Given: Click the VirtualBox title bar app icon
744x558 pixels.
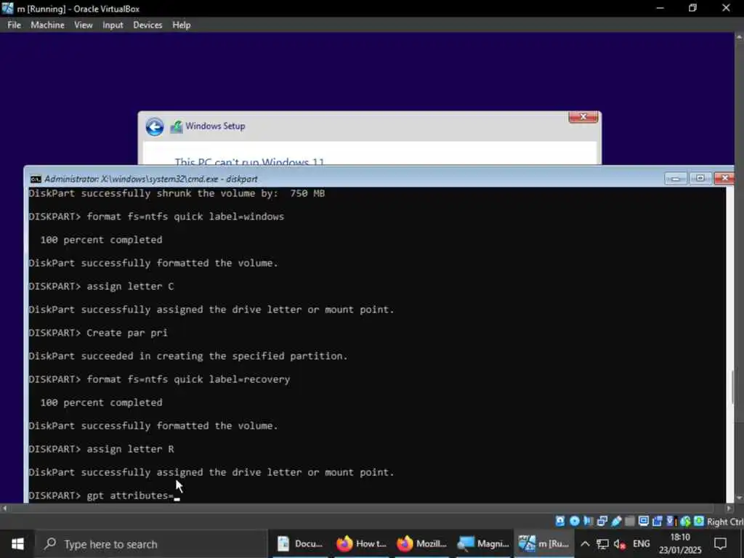Looking at the screenshot, I should pyautogui.click(x=7, y=8).
